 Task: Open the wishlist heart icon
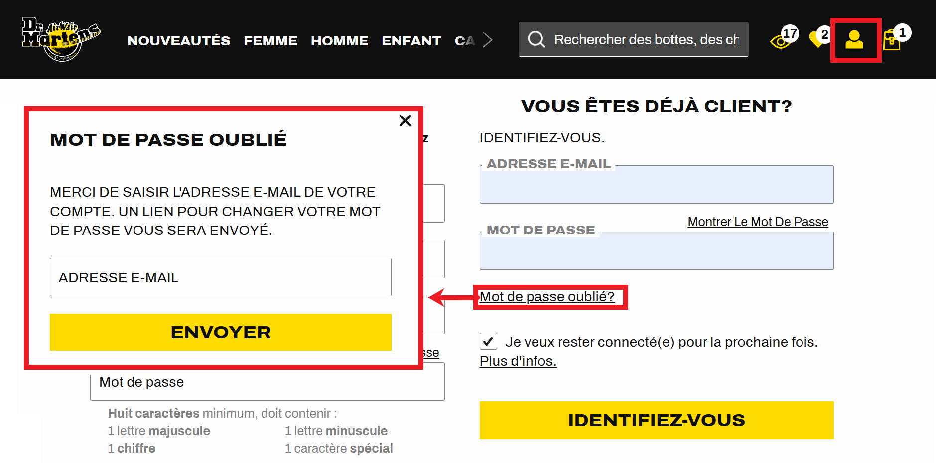click(817, 39)
